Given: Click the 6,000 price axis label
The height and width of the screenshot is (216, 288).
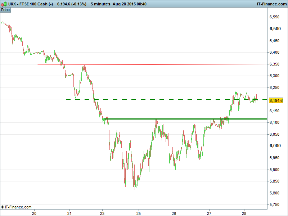Looking at the screenshot, I should [275, 146].
